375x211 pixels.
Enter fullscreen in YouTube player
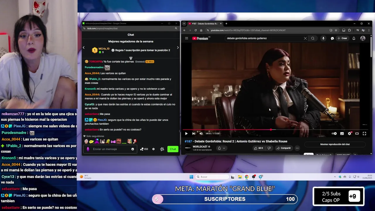tap(364, 134)
